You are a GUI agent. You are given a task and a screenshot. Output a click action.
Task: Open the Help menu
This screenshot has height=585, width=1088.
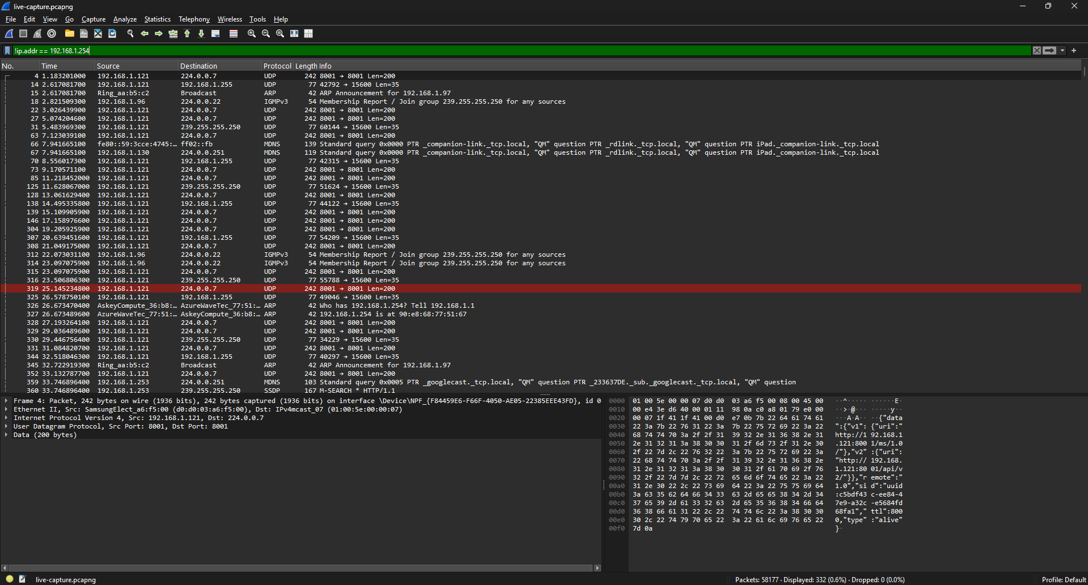tap(281, 19)
